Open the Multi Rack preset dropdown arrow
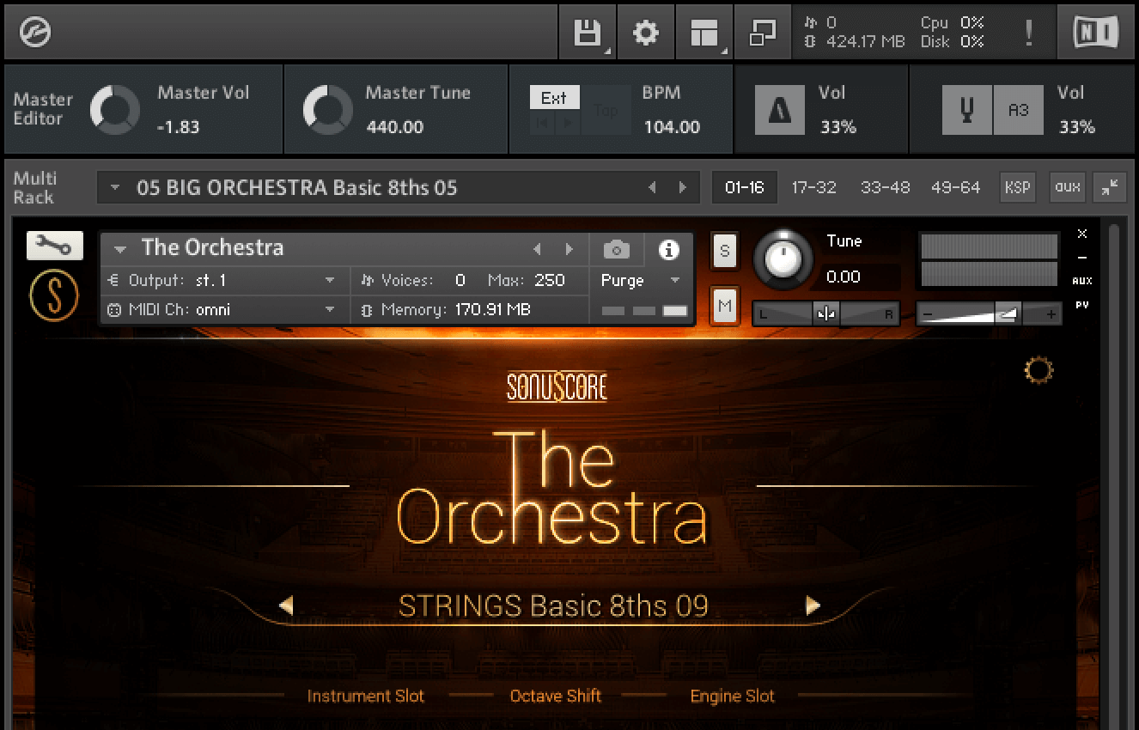The image size is (1139, 730). tap(115, 187)
